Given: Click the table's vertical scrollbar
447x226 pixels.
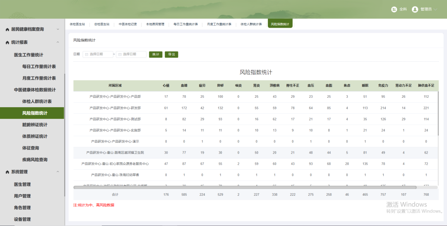Looking at the screenshot, I should pyautogui.click(x=437, y=112).
